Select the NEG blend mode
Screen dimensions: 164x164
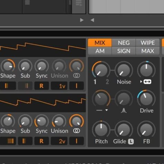(124, 43)
